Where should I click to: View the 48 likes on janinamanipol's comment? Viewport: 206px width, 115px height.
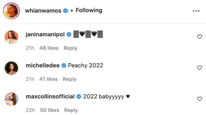tap(49, 48)
